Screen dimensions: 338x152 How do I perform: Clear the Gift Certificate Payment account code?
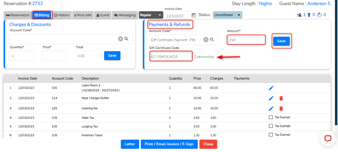point(206,40)
